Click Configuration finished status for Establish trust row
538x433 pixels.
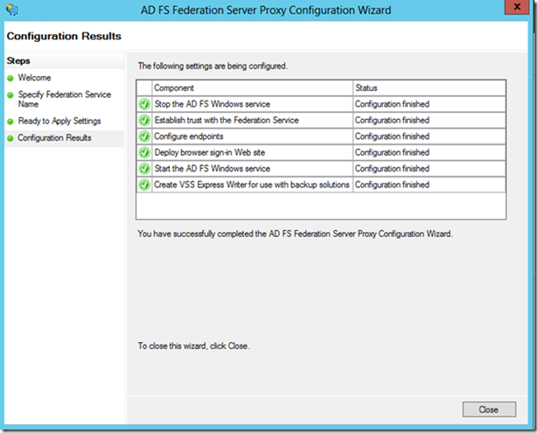430,120
